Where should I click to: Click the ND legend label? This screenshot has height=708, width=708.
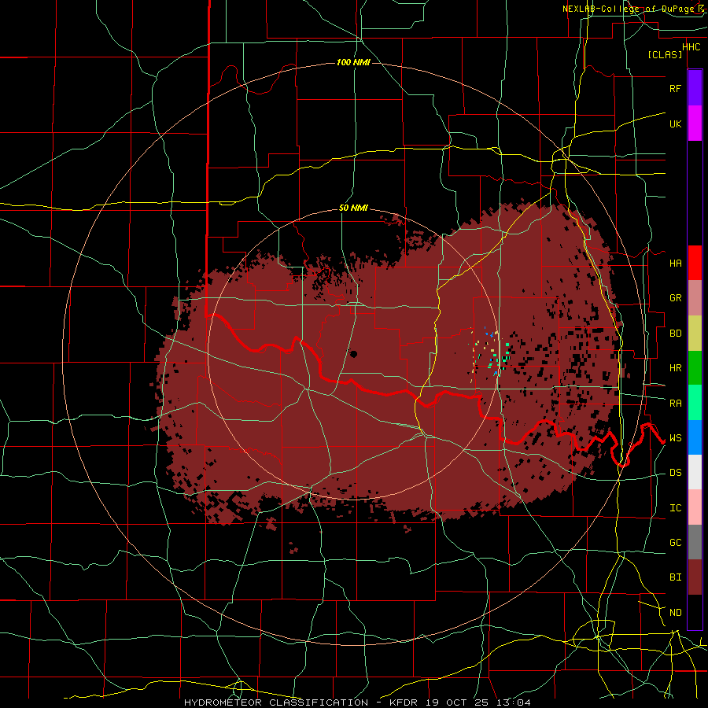tap(675, 613)
